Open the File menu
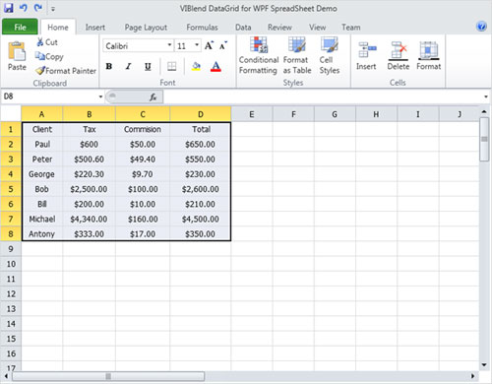Viewport: 492px width, 384px height. [x=20, y=28]
